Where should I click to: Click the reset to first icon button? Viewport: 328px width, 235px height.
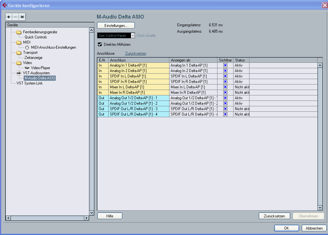[22, 17]
